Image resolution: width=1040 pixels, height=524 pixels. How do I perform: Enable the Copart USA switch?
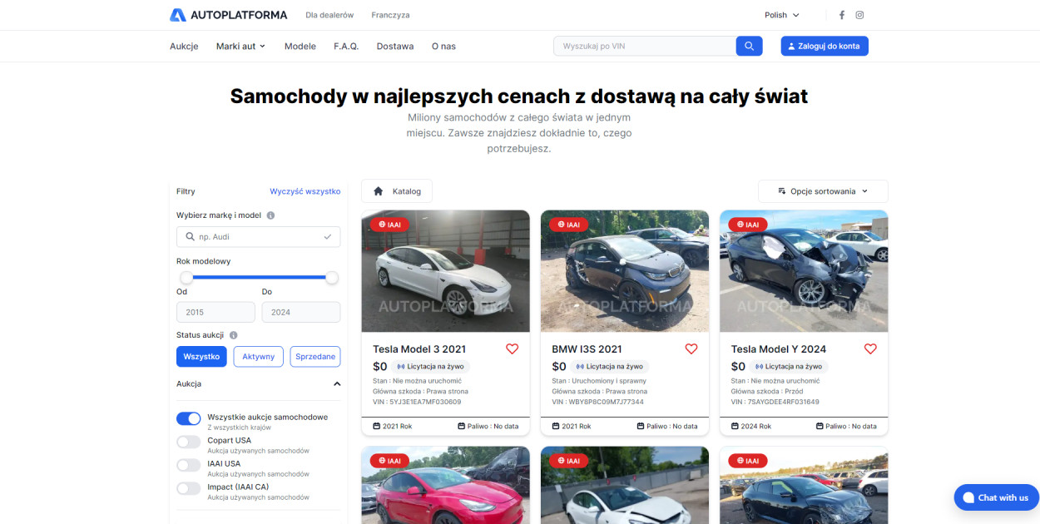pyautogui.click(x=189, y=442)
